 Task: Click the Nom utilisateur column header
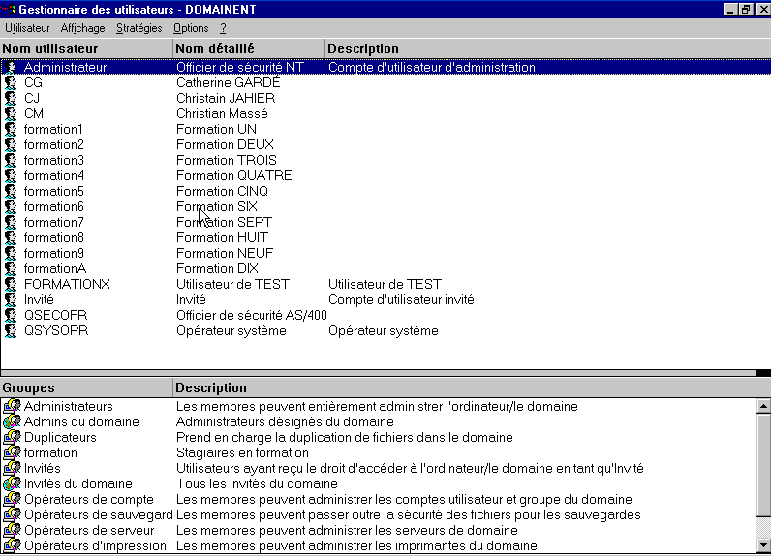86,48
